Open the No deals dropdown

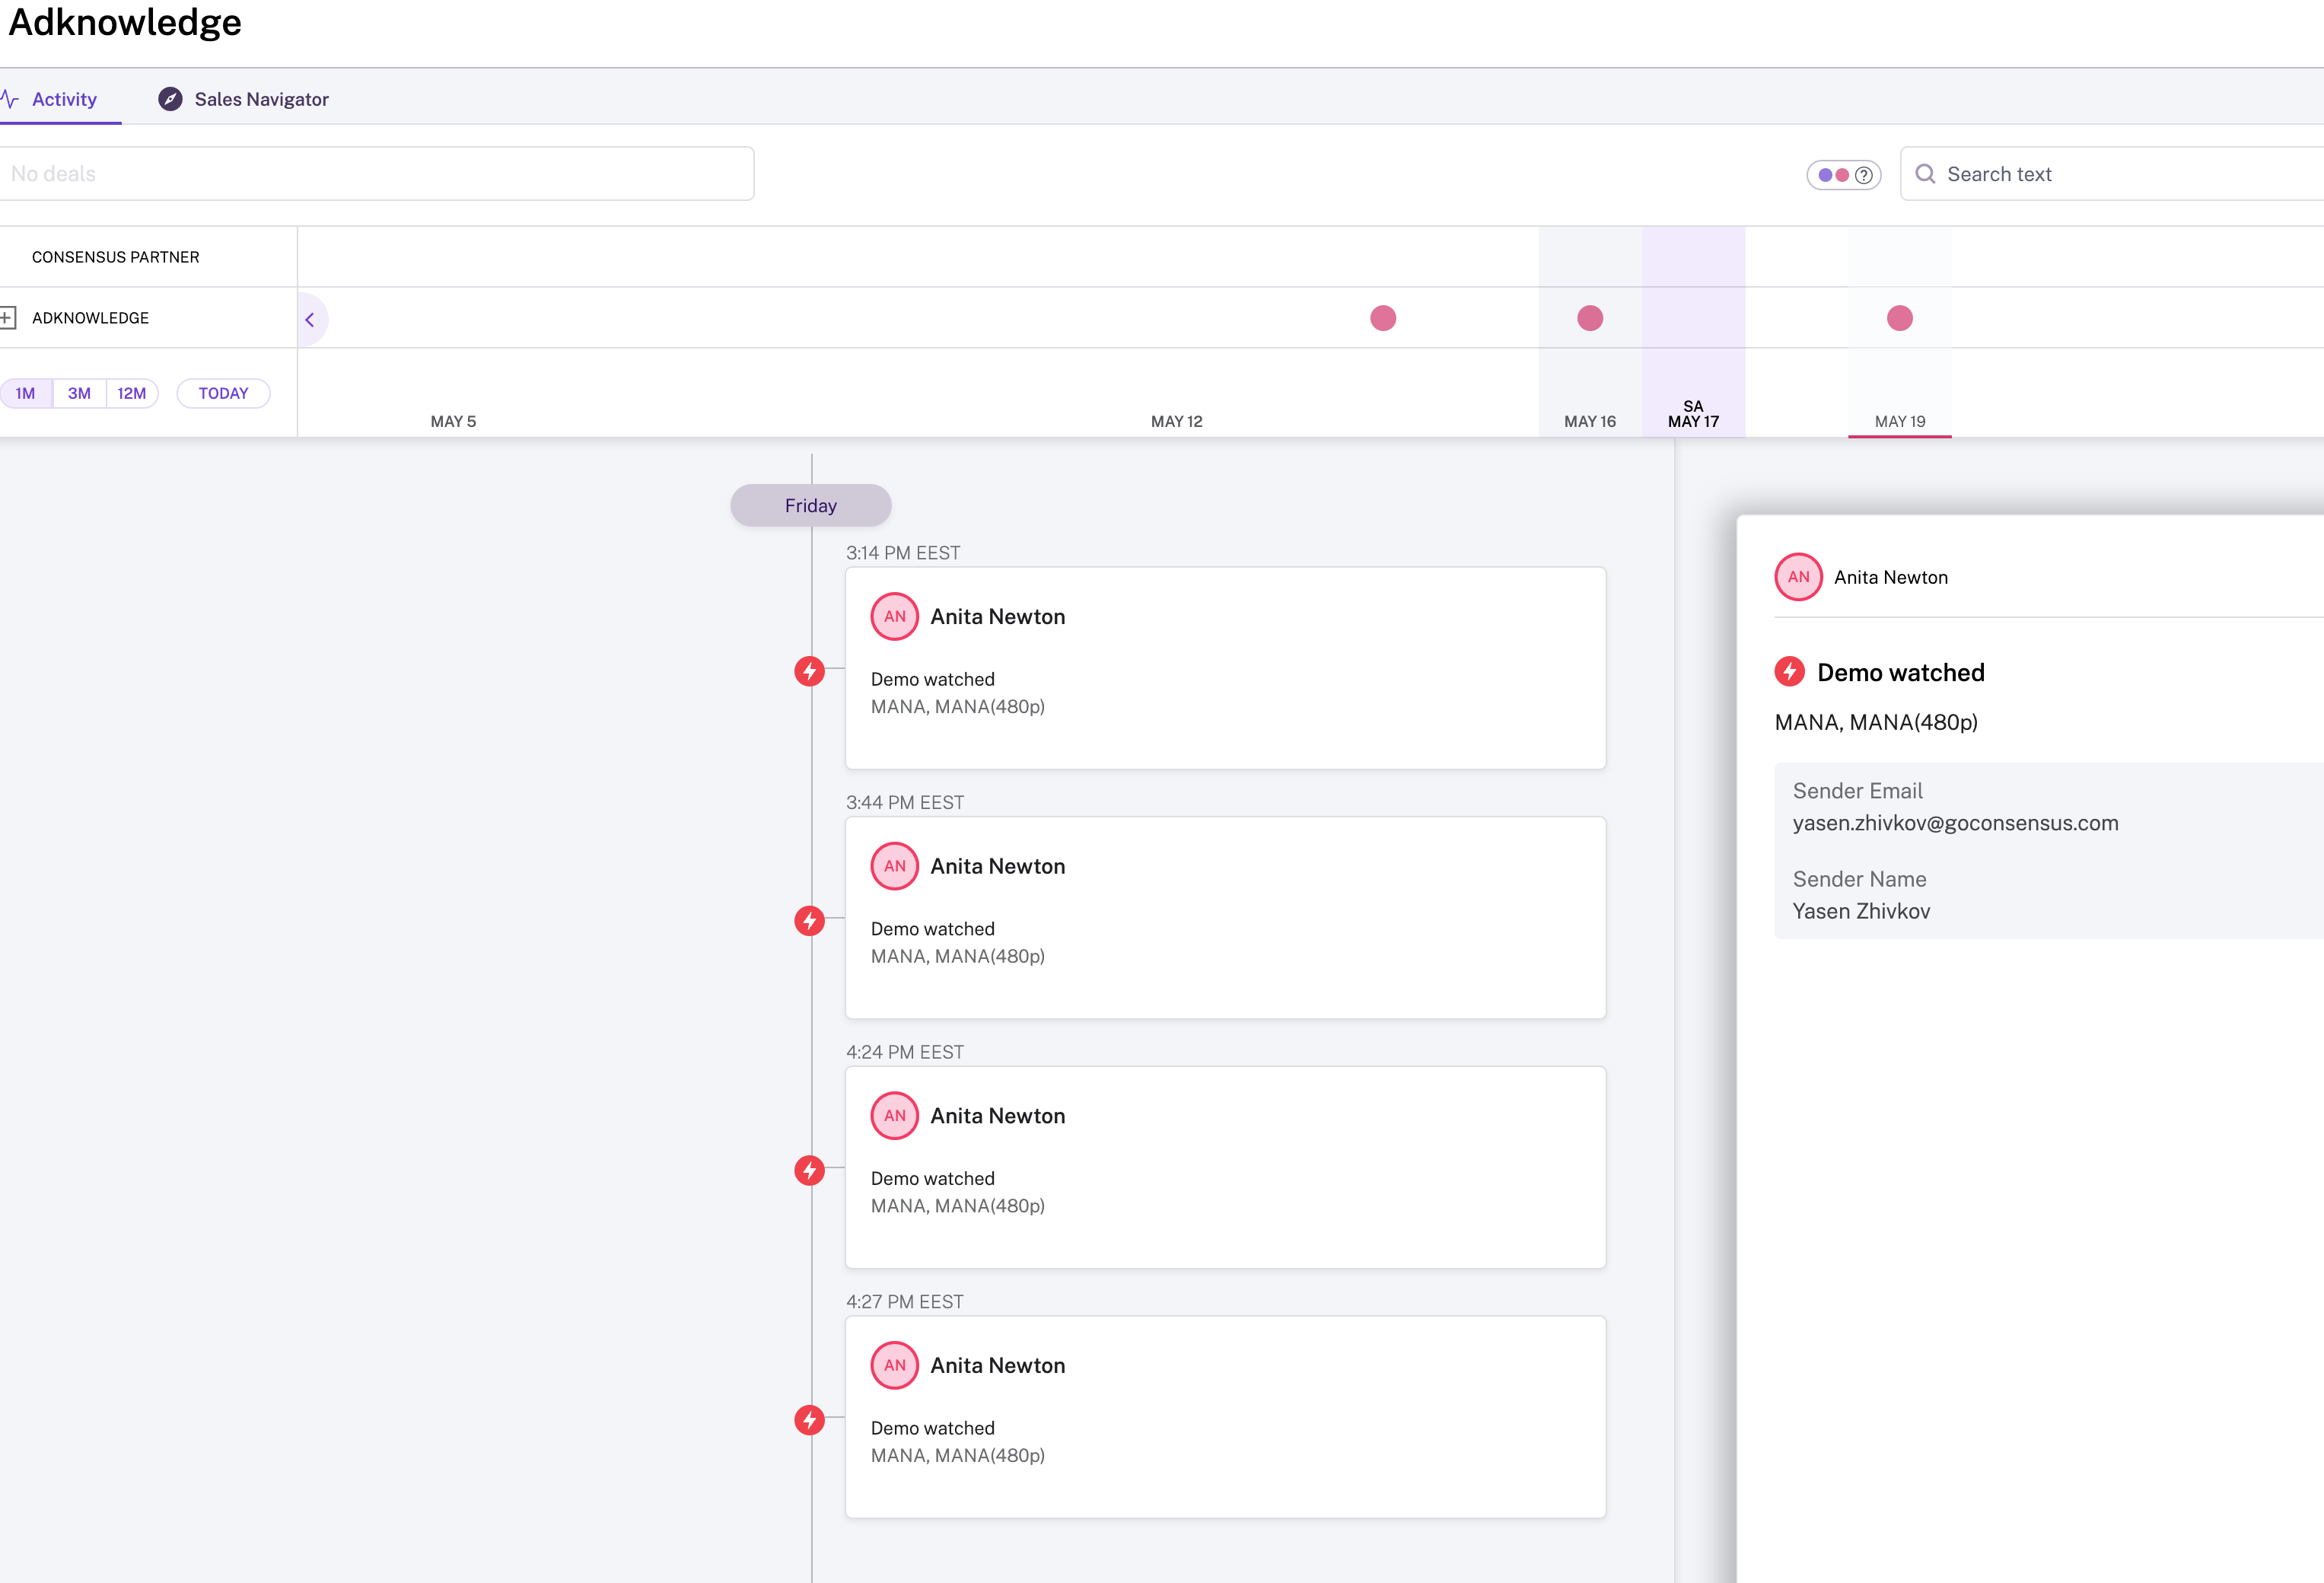coord(376,174)
